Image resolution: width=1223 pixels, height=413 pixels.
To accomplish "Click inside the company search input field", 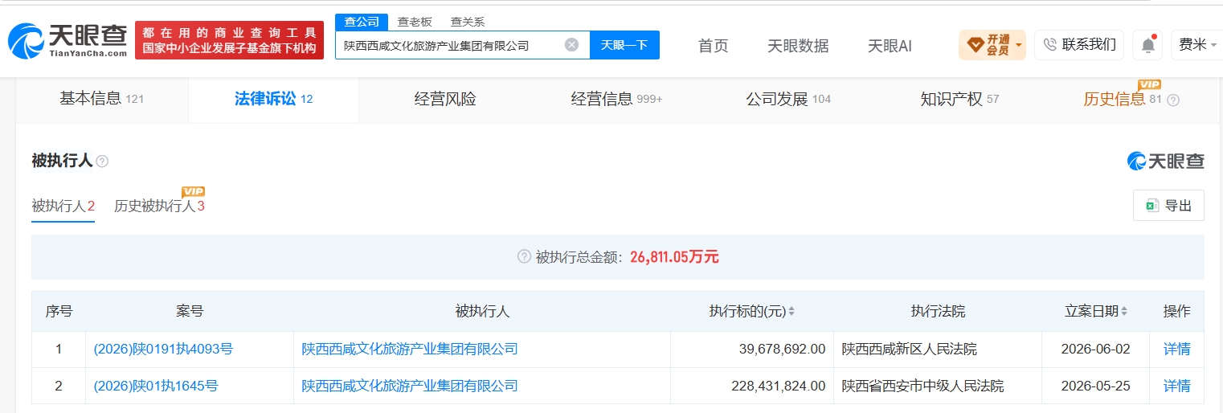I will click(452, 45).
